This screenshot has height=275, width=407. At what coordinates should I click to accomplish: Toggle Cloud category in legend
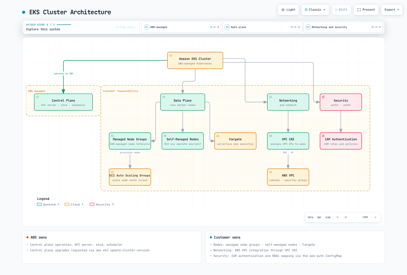(75, 204)
